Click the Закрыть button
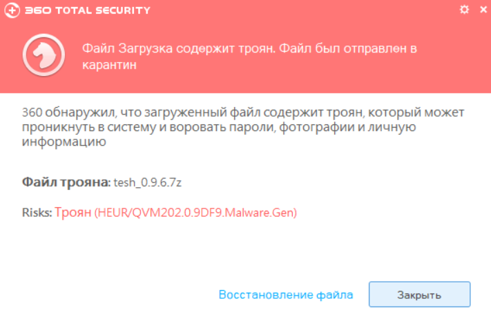Image resolution: width=491 pixels, height=319 pixels. tap(419, 294)
